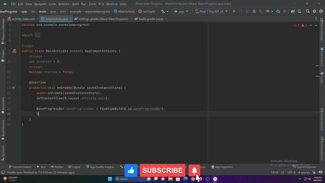
Task: Go to next highlighted error arrow
Action: click(x=316, y=25)
